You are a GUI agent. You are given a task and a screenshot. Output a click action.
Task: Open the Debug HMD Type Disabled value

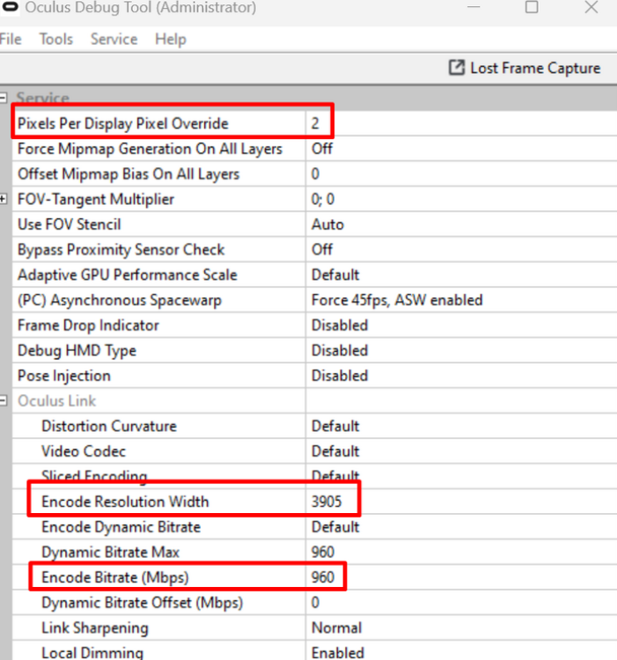[340, 350]
